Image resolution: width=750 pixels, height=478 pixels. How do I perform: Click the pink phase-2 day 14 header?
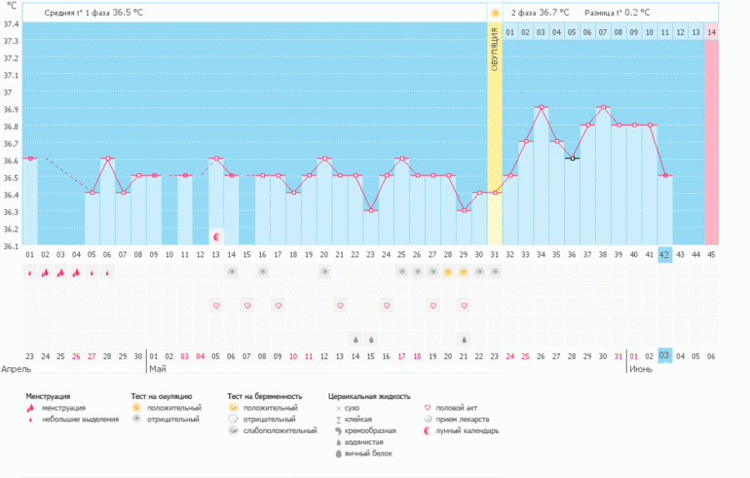[711, 32]
